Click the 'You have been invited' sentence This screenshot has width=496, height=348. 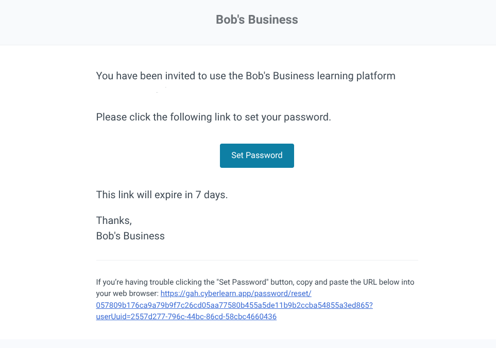246,76
